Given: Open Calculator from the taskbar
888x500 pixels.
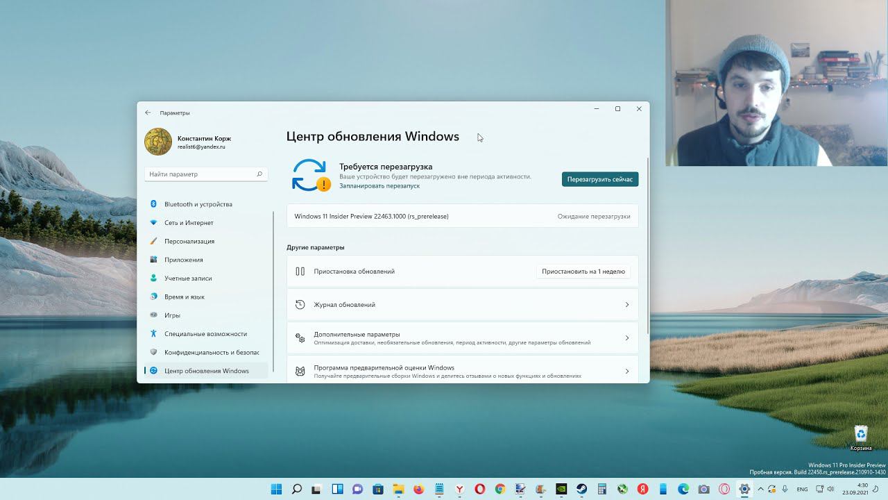Looking at the screenshot, I should tap(601, 489).
